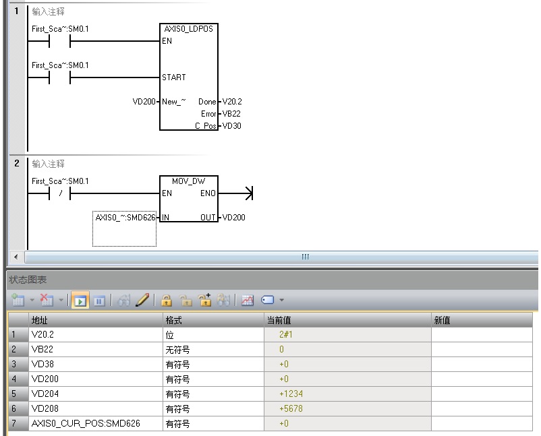Toggle continuous chart status monitoring
This screenshot has width=541, height=436.
(x=80, y=301)
